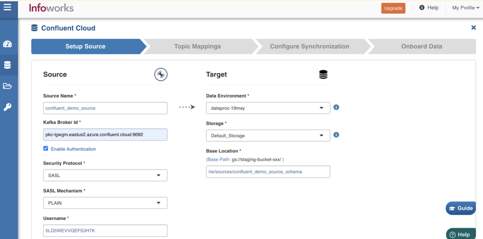This screenshot has height=239, width=483.
Task: Click the Kafka Broker Id input field
Action: tap(105, 135)
